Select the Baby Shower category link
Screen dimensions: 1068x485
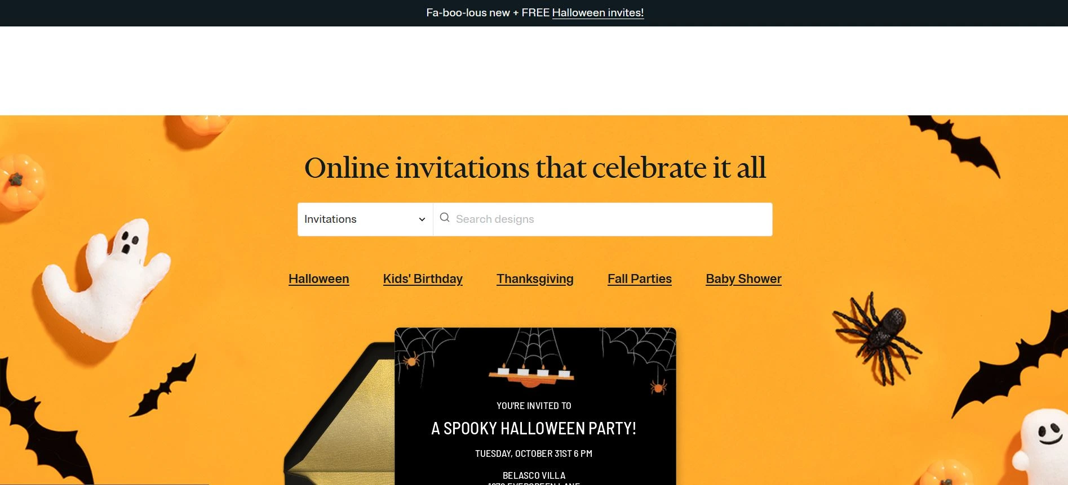coord(743,279)
